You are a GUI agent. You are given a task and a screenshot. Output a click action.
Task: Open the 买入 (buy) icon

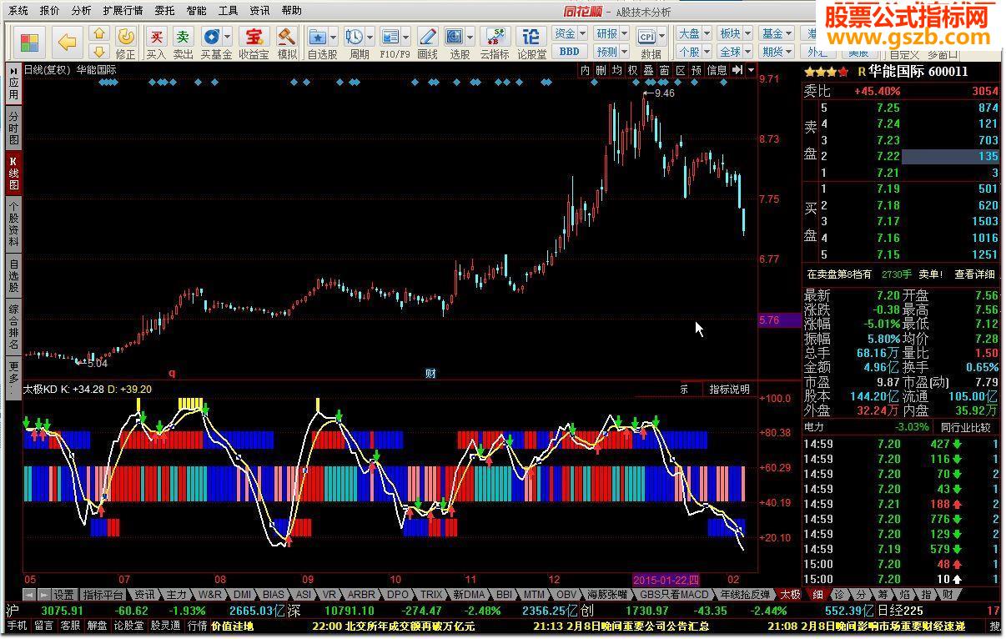click(x=156, y=43)
